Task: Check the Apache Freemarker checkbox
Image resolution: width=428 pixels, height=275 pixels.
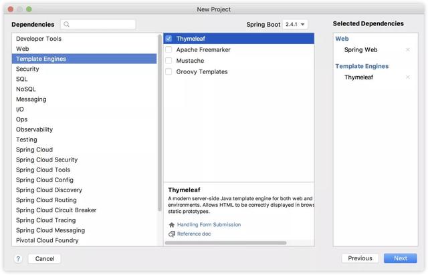Action: (x=169, y=49)
